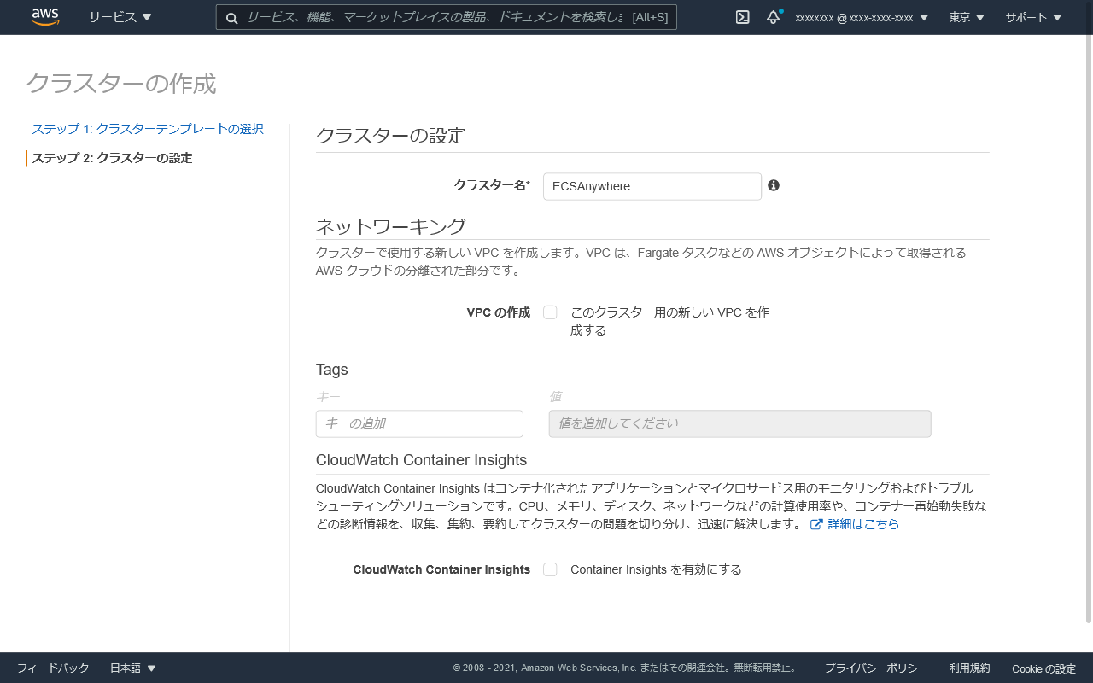Toggle the Container Insights checkbox

coord(550,569)
